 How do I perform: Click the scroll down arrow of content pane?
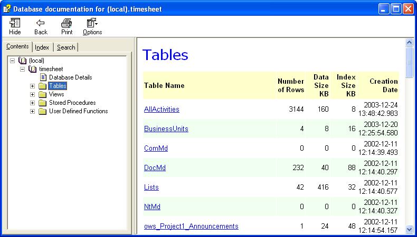tap(409, 229)
